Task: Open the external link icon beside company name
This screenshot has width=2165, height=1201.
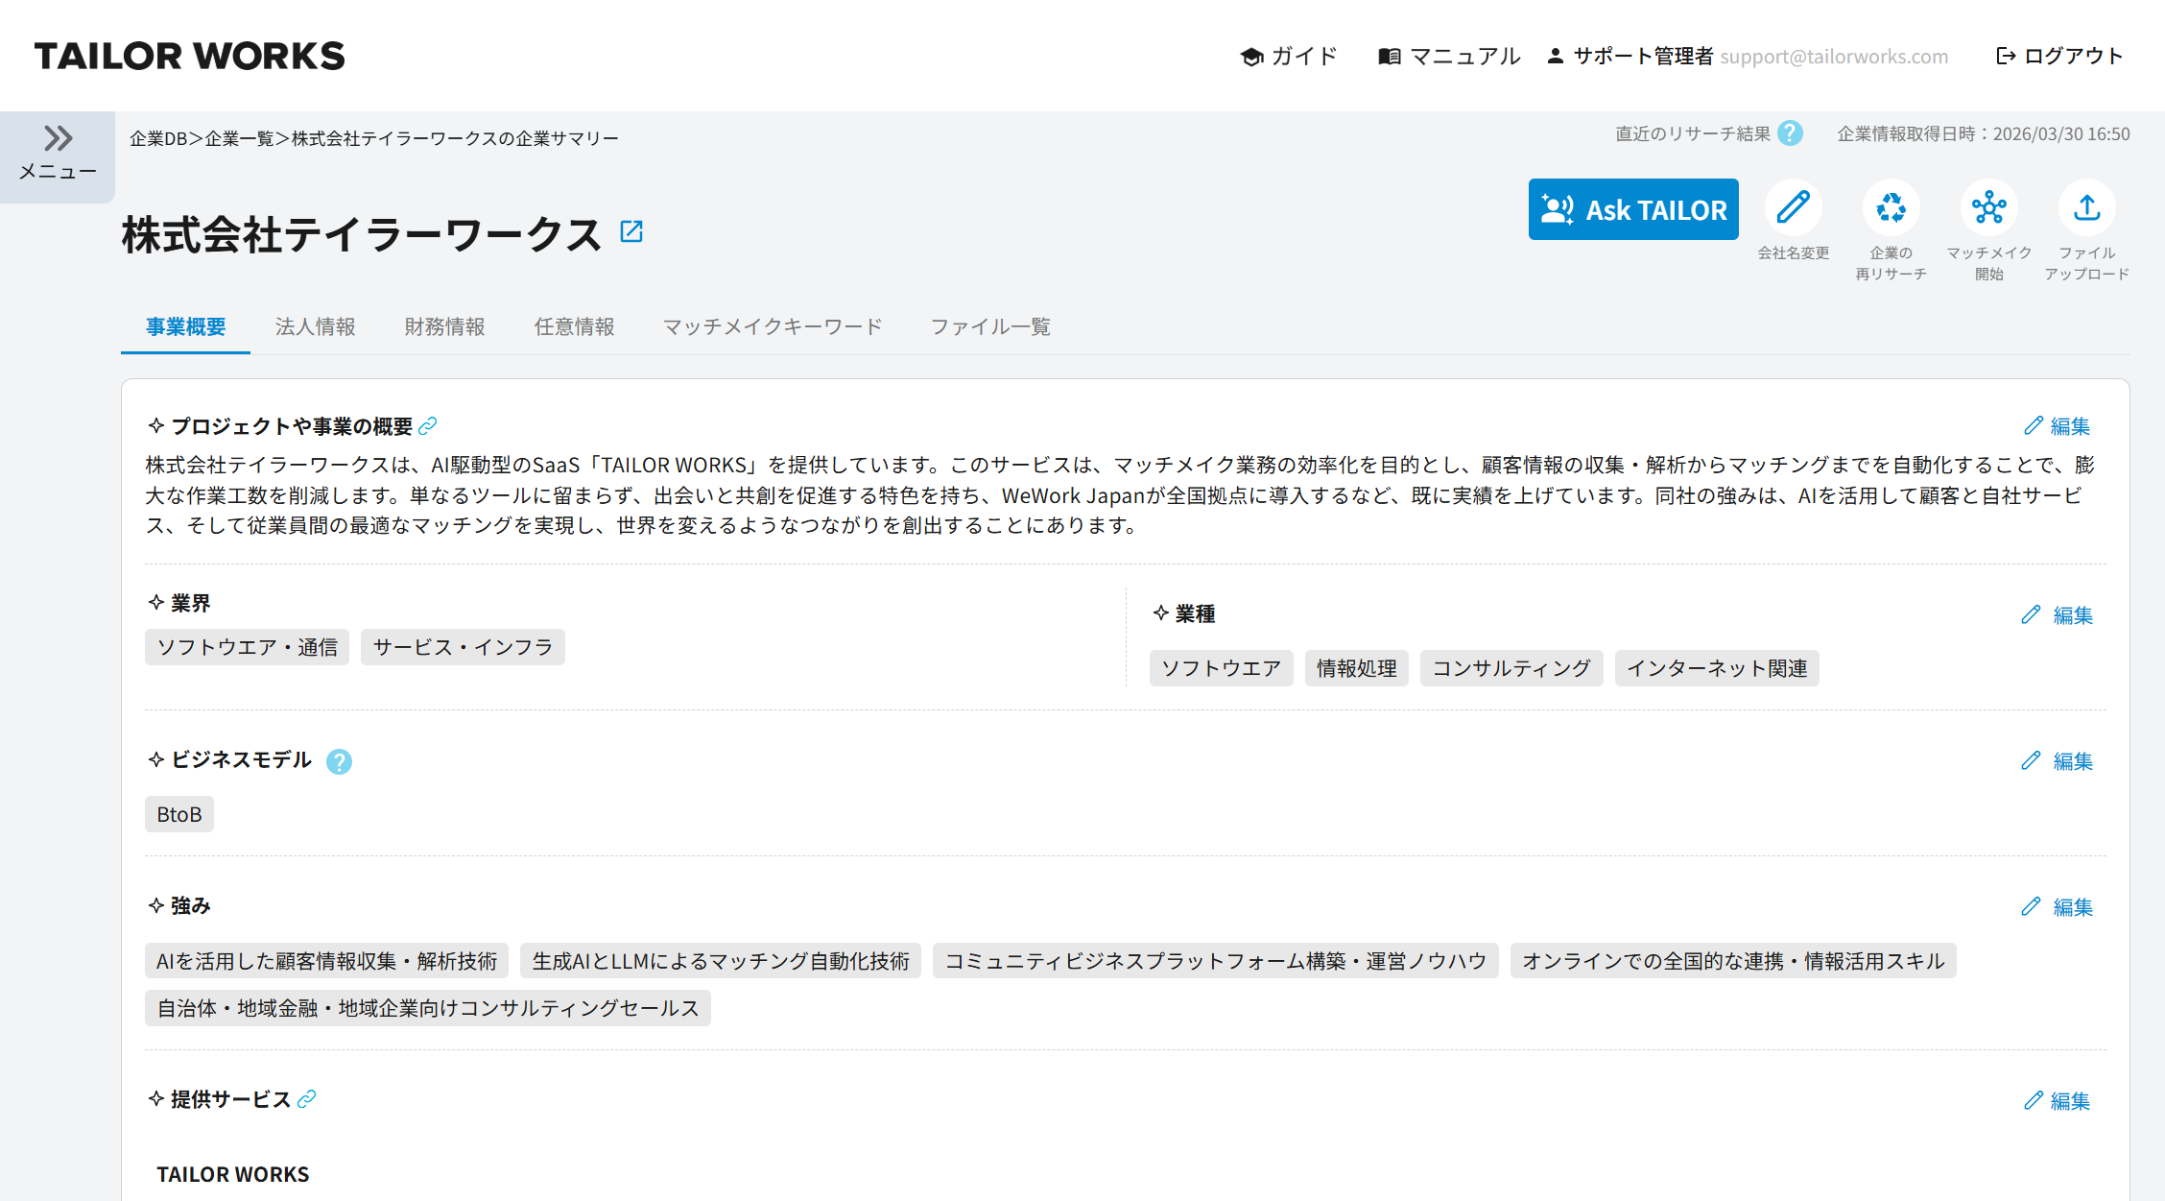Action: [631, 231]
